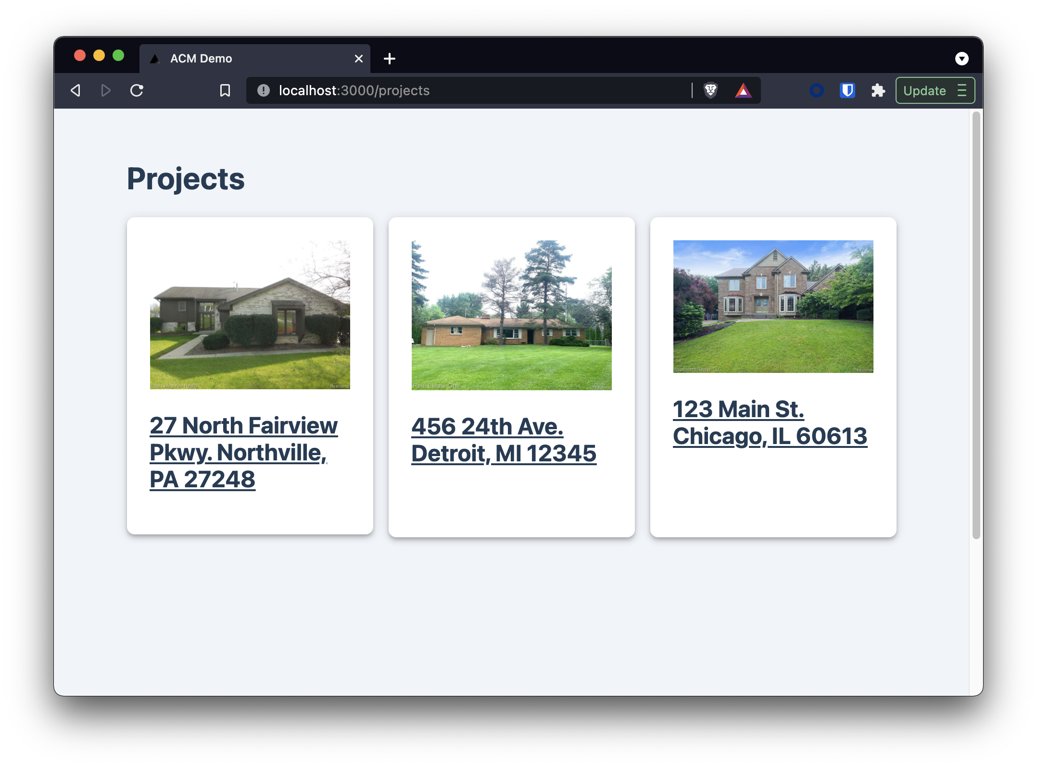This screenshot has height=767, width=1037.
Task: Expand the tab search dropdown arrow
Action: point(961,59)
